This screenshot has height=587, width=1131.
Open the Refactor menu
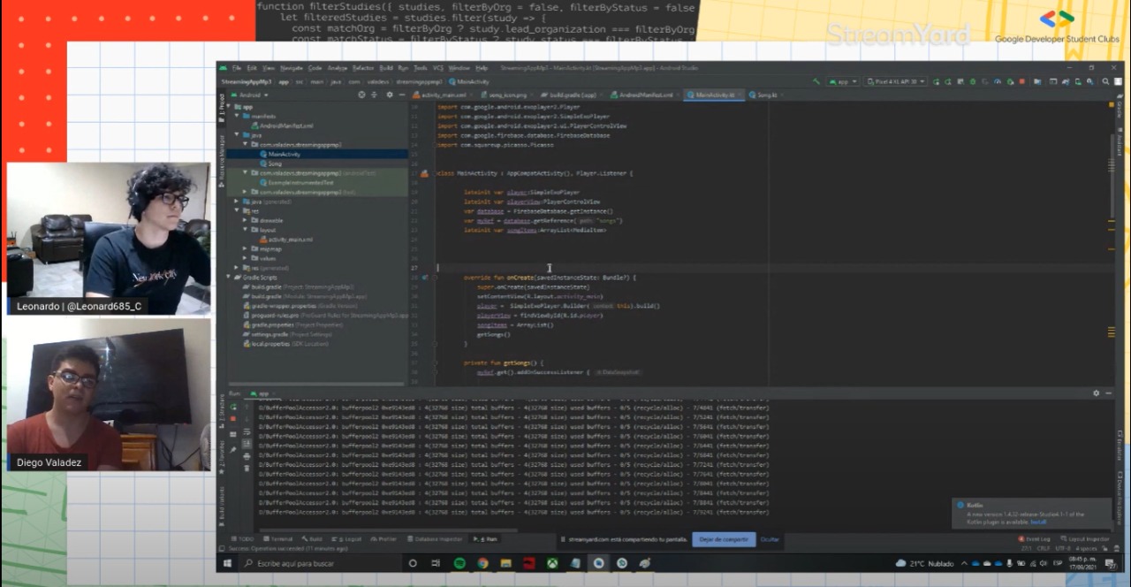(x=363, y=68)
